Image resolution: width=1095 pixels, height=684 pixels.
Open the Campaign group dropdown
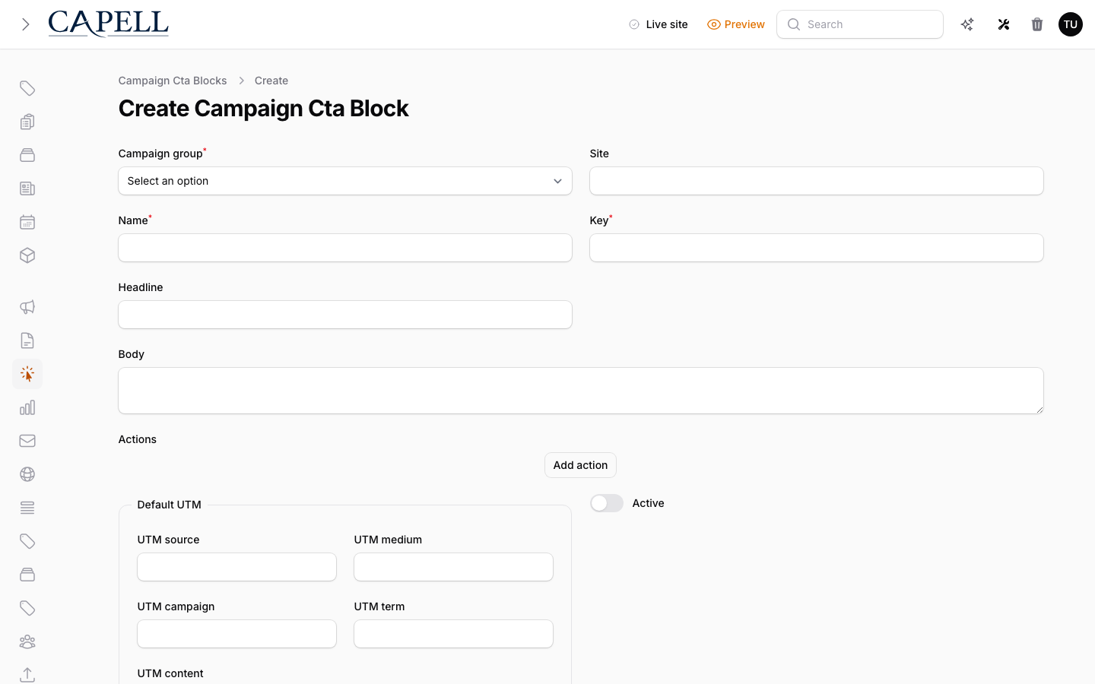[345, 181]
